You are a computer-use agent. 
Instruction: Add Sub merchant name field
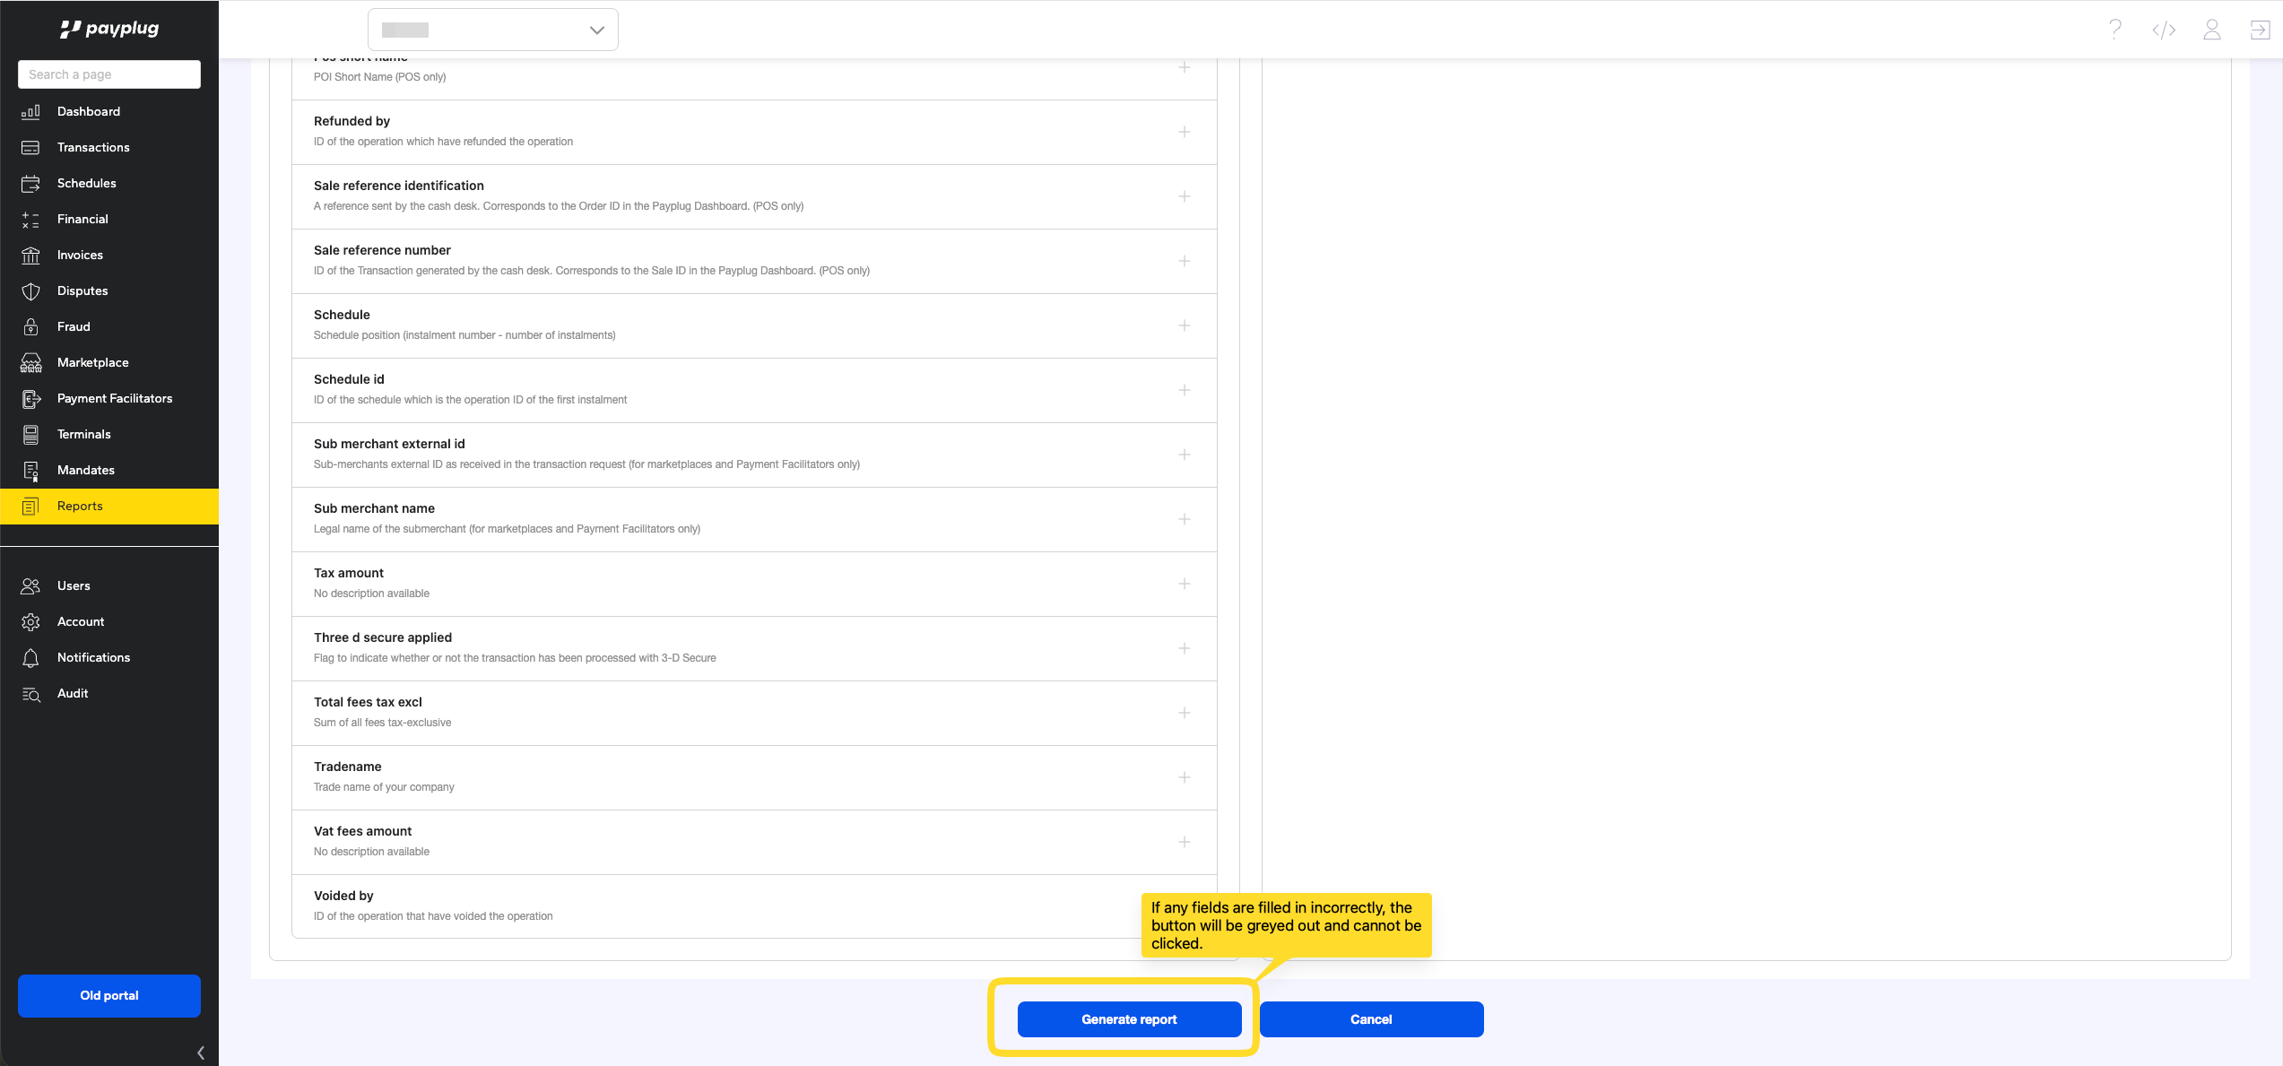click(1185, 519)
